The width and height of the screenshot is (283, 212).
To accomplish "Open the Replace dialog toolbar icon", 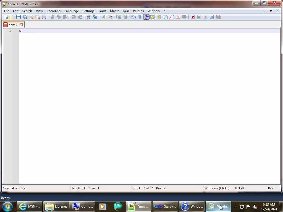I will [x=95, y=17].
